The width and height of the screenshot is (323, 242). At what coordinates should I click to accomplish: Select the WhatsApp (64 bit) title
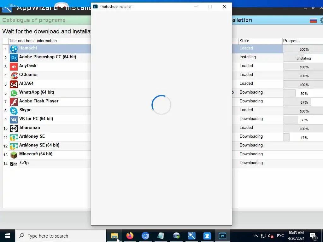coord(37,92)
